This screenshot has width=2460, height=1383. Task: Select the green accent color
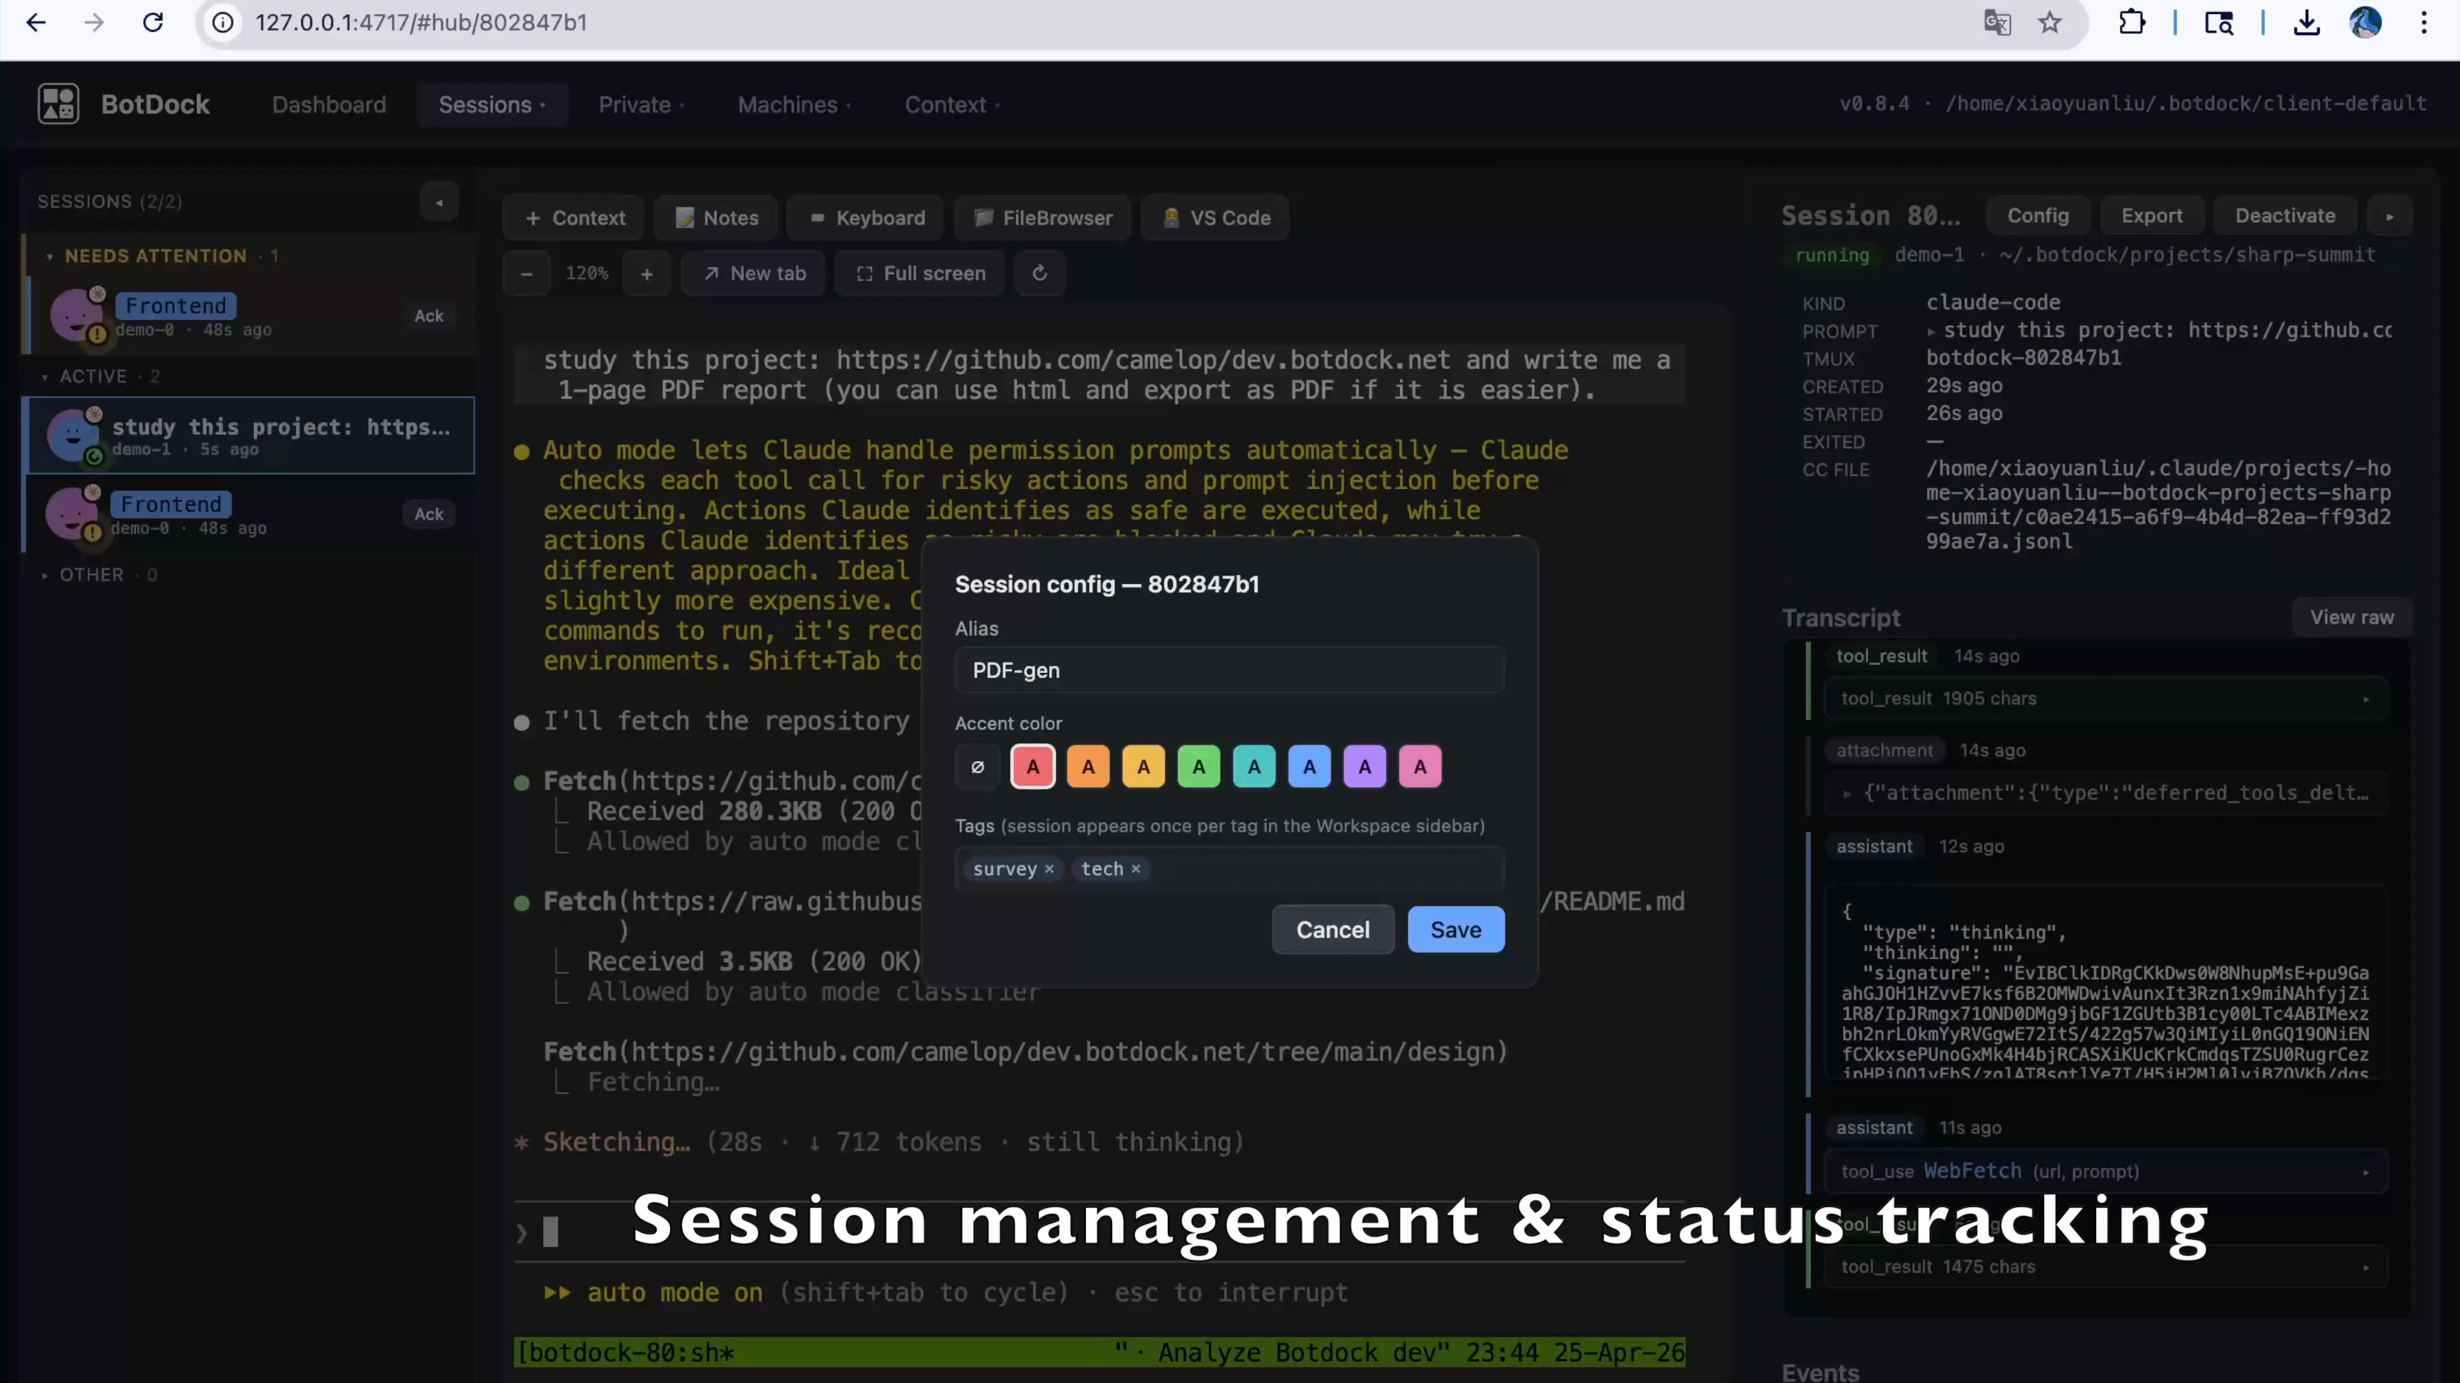point(1199,766)
